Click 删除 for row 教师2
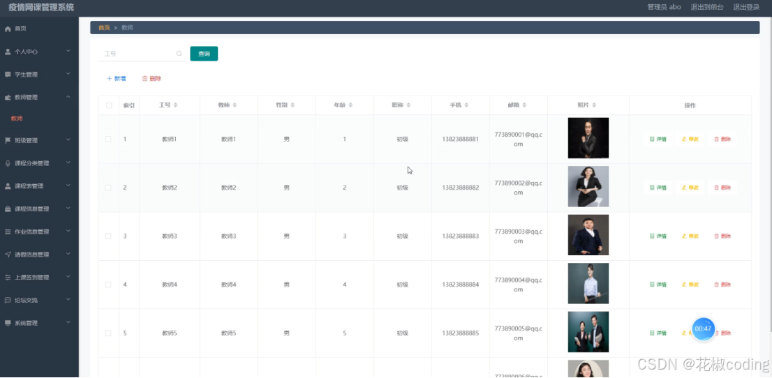 click(x=722, y=188)
